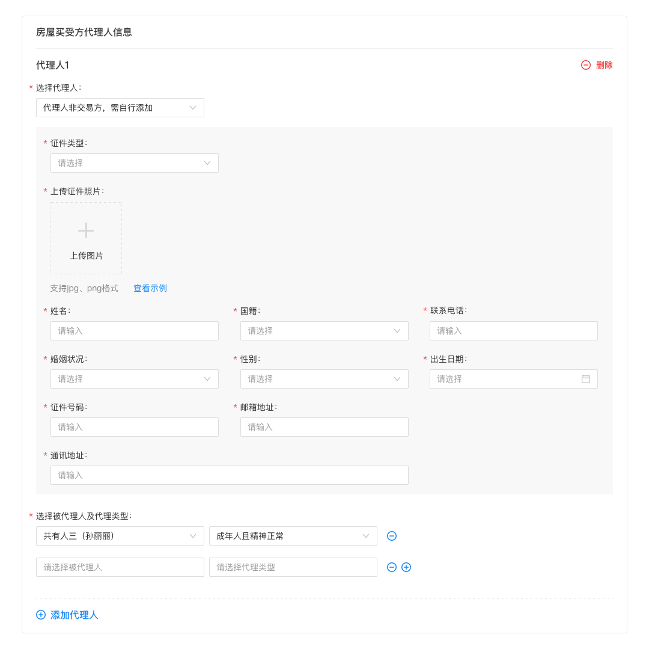Viewport: 649px width, 649px height.
Task: Click the chevron arrow of 婚姻状况 select
Action: (207, 379)
